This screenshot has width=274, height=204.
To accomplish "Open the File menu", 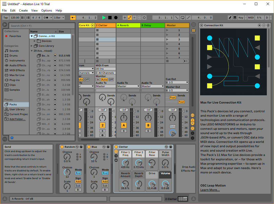I will pos(4,11).
